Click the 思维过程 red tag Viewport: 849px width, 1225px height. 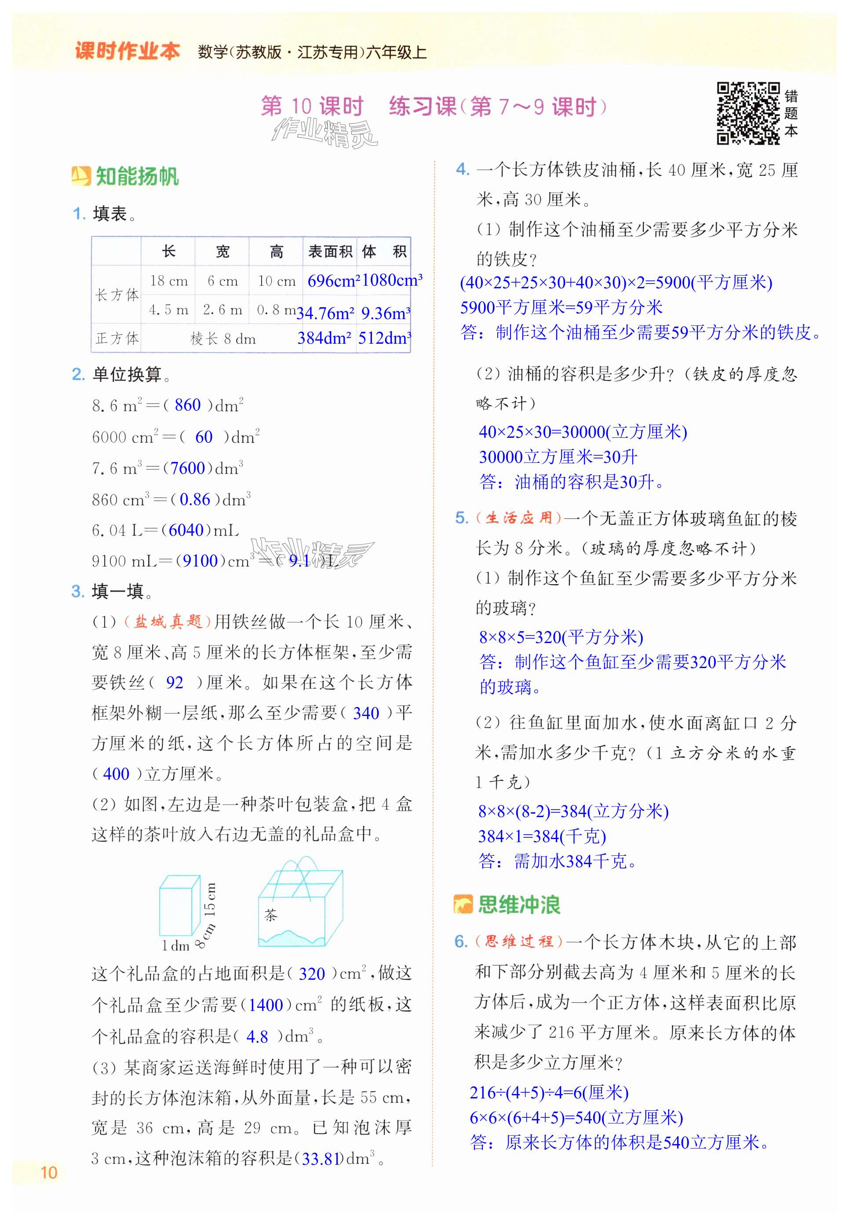point(519,941)
